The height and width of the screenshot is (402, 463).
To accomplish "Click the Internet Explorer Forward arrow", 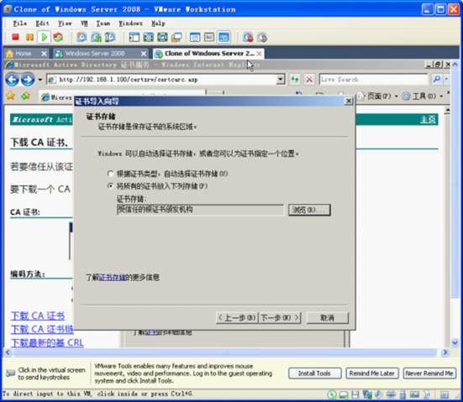I will [28, 80].
